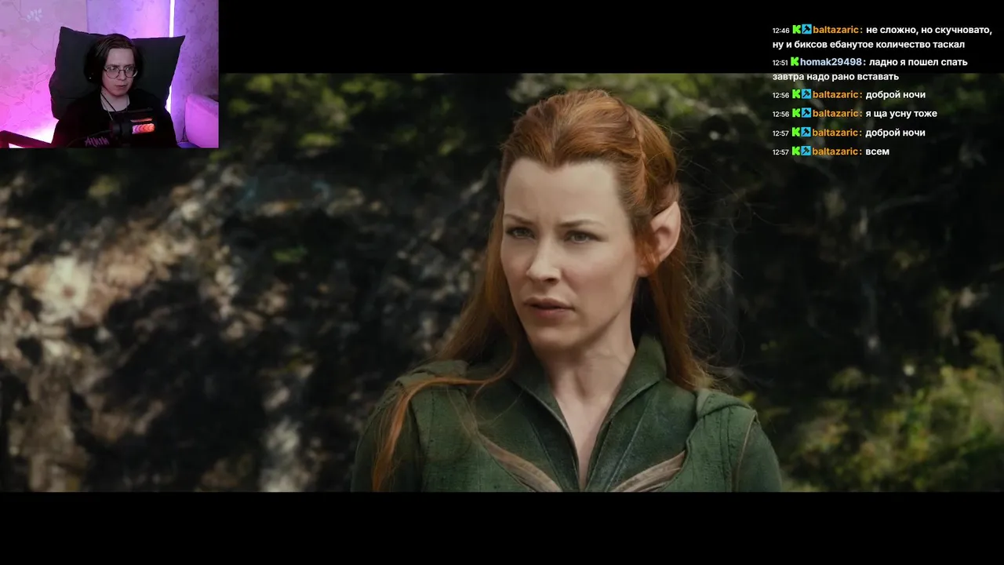
Task: Click the text 'завтра надо рано вставать'
Action: coord(835,77)
